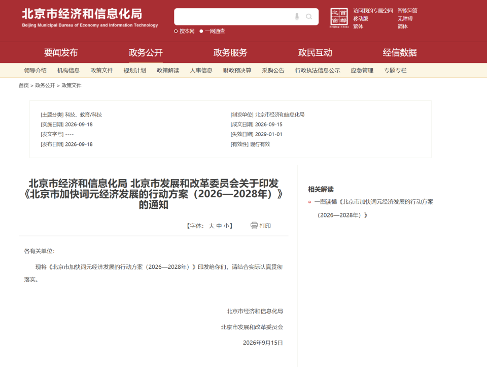Open the 要闻发布 main menu

click(61, 52)
